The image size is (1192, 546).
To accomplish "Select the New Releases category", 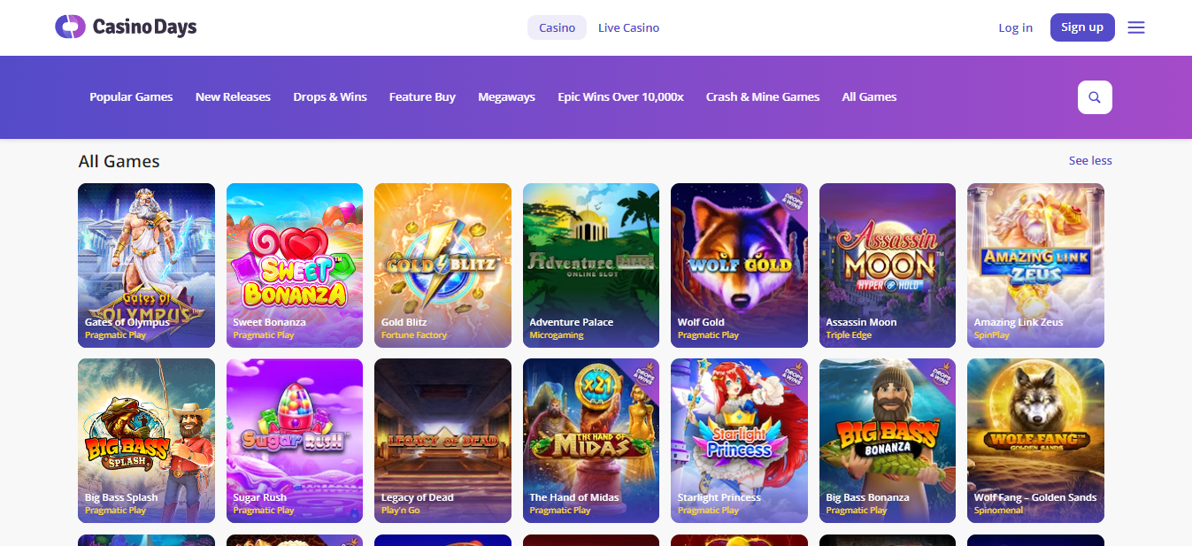I will [x=233, y=97].
